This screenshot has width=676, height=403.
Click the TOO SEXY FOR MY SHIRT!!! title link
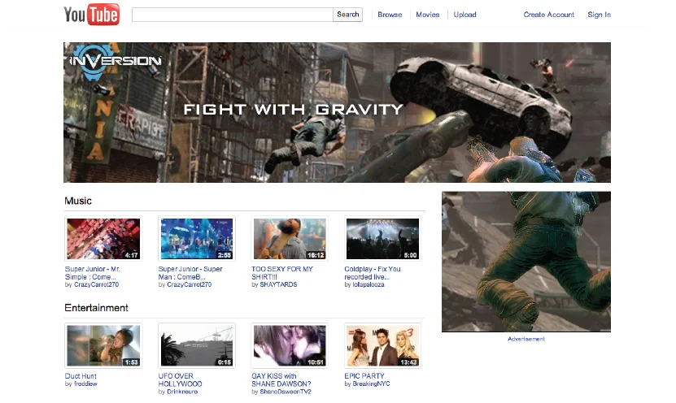tap(282, 273)
